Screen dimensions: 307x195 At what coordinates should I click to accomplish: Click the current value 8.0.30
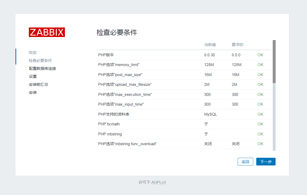(x=209, y=55)
